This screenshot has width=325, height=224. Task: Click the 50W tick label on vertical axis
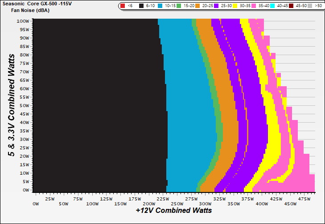[24, 105]
